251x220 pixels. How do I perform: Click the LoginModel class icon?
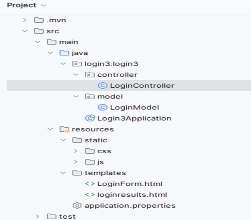coord(103,107)
